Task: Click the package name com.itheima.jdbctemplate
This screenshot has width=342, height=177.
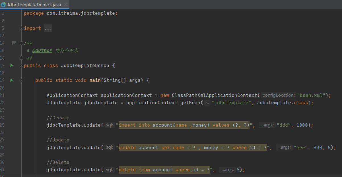Action: pyautogui.click(x=81, y=13)
